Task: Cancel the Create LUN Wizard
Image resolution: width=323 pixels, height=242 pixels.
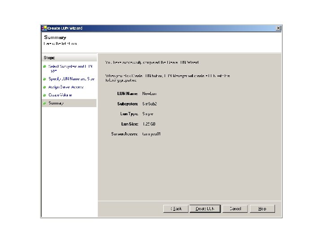Action: tap(235, 209)
